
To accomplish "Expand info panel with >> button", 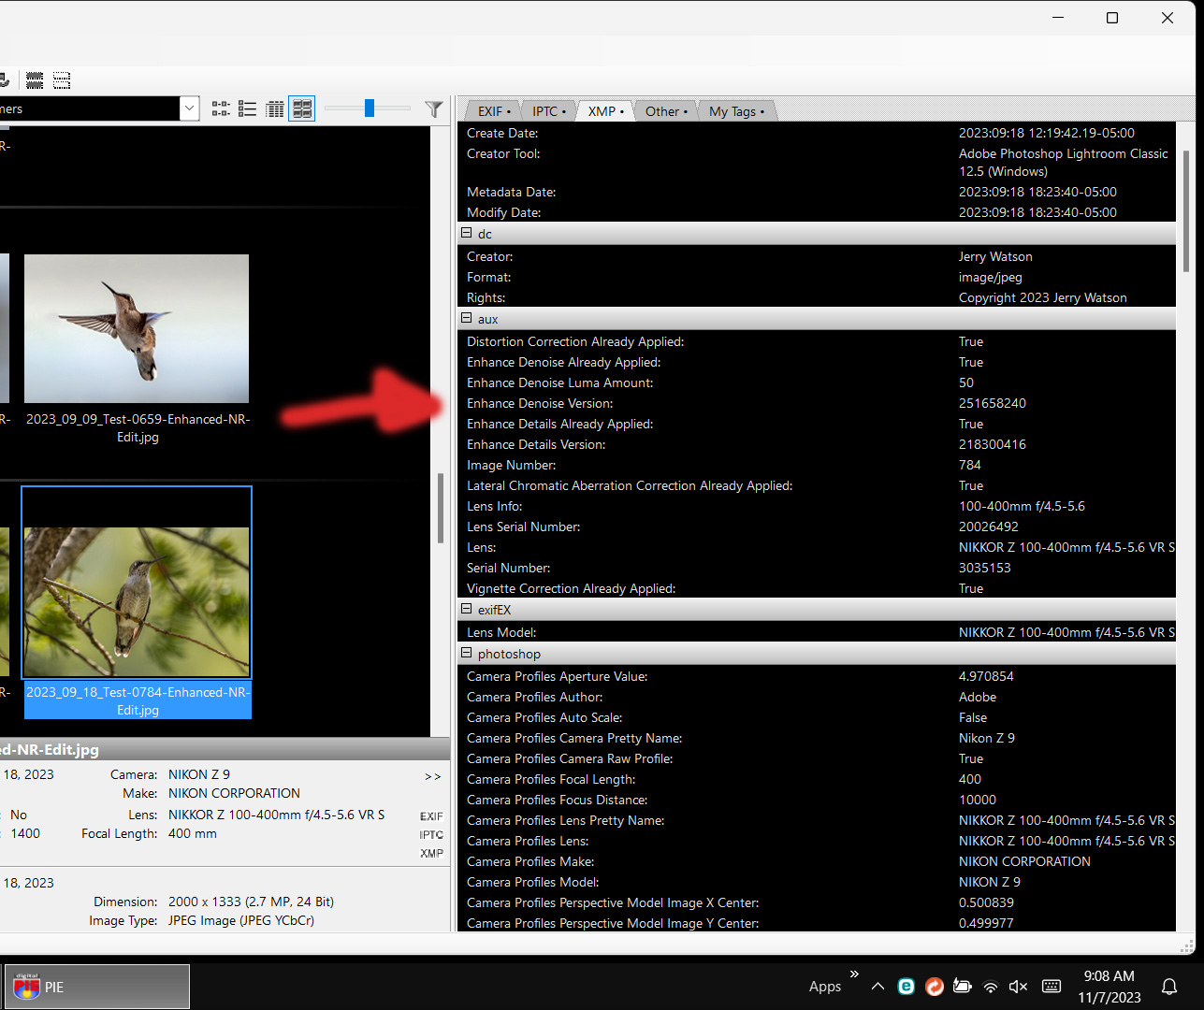I will point(432,776).
